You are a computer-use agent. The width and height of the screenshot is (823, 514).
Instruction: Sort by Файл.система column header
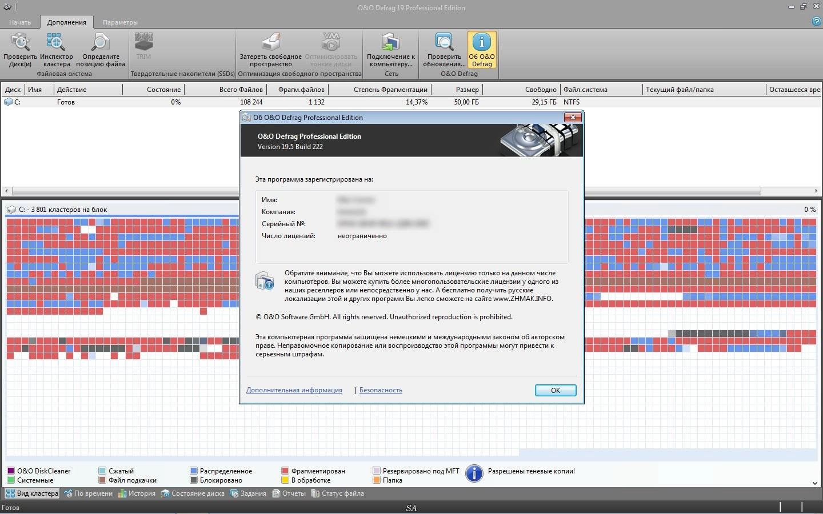click(601, 90)
